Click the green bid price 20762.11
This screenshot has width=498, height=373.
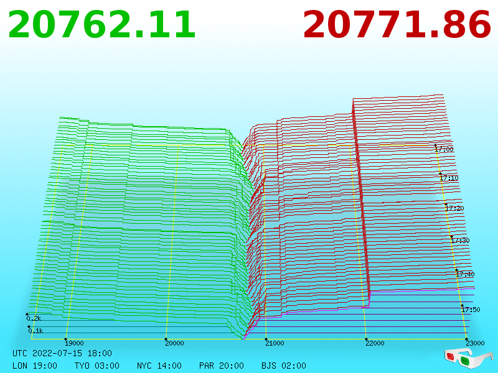point(101,25)
